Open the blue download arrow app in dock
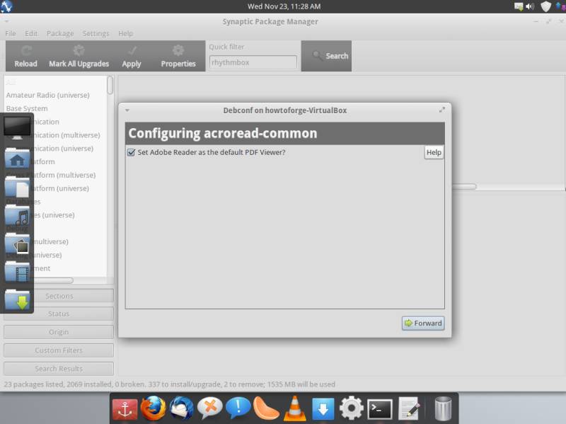This screenshot has height=424, width=566. [x=323, y=409]
